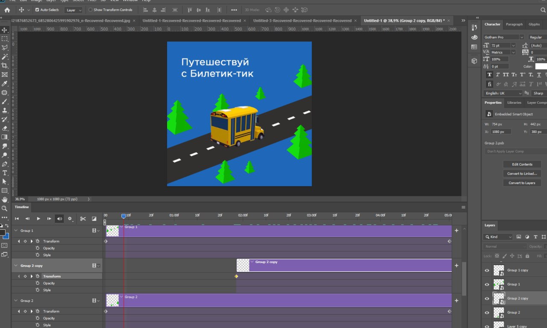Switch to the Glyphs tab

tap(534, 24)
